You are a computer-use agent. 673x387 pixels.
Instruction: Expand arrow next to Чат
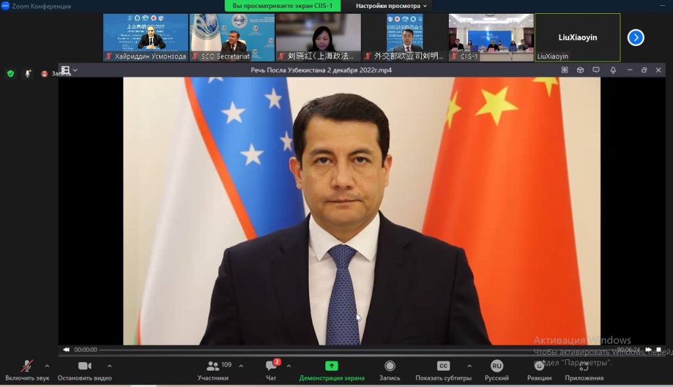pyautogui.click(x=289, y=366)
